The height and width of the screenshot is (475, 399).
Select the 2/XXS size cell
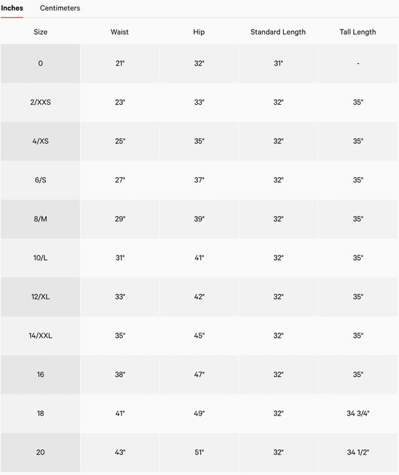click(40, 102)
